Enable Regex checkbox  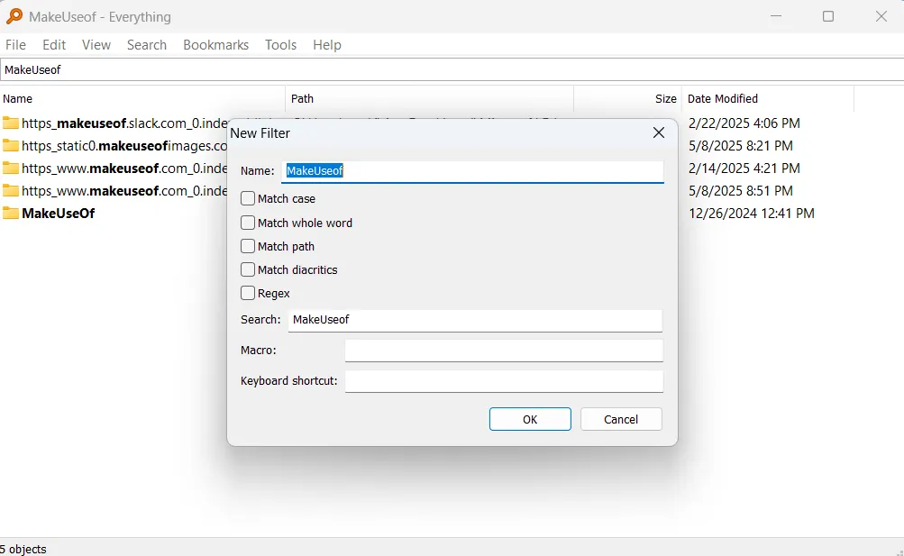(248, 293)
